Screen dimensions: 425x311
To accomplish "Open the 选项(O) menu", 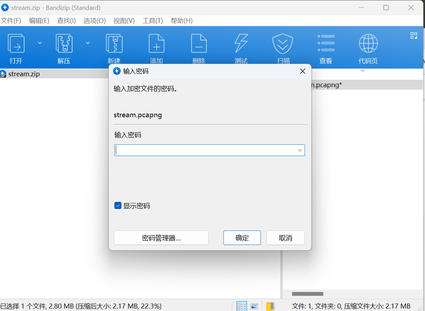I will [95, 20].
